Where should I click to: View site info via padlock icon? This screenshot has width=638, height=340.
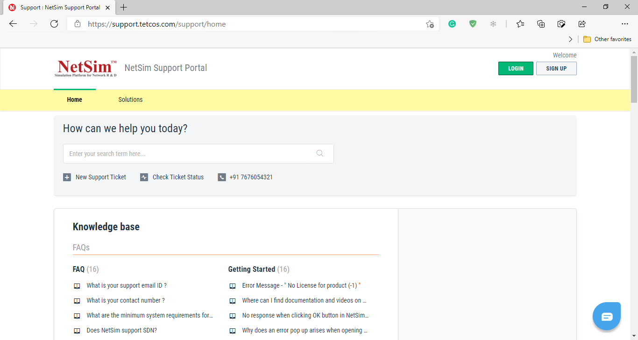point(78,24)
